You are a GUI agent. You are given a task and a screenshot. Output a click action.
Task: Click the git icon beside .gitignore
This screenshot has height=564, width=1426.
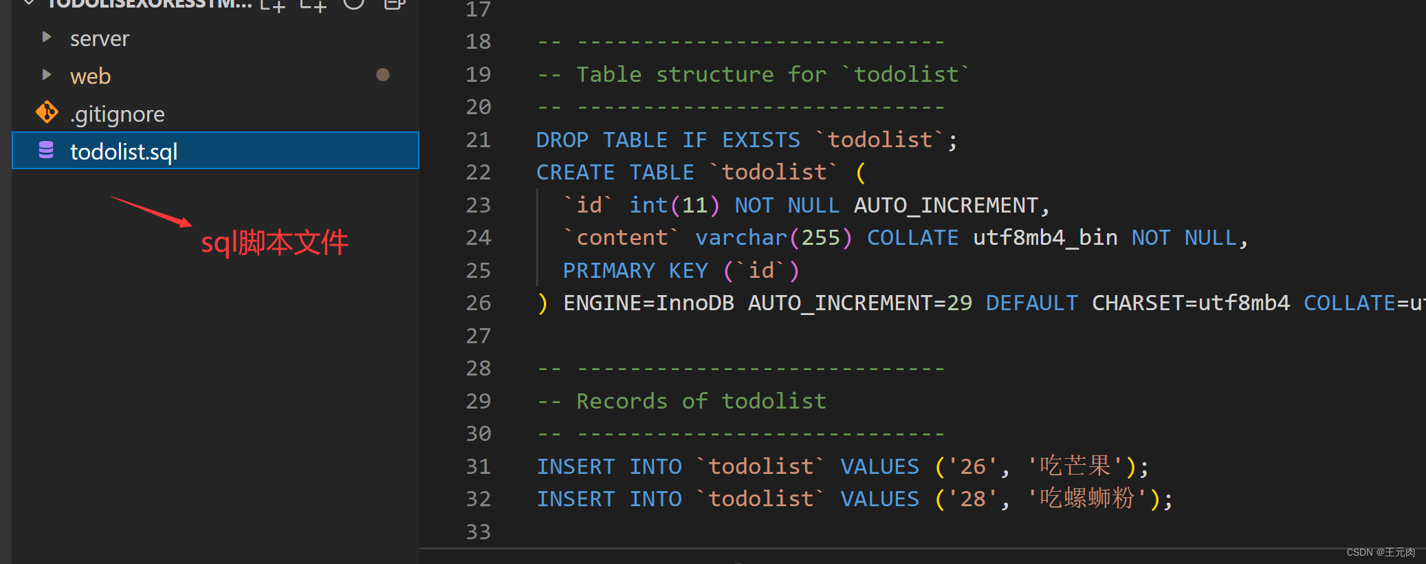pyautogui.click(x=47, y=112)
